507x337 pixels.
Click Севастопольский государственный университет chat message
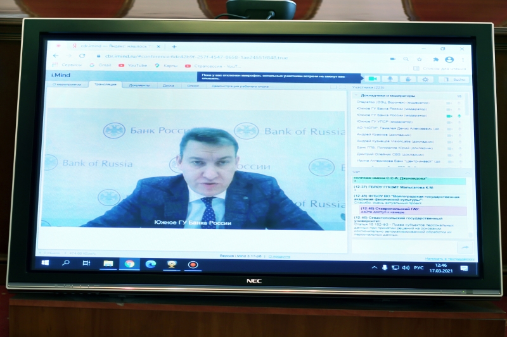click(409, 226)
